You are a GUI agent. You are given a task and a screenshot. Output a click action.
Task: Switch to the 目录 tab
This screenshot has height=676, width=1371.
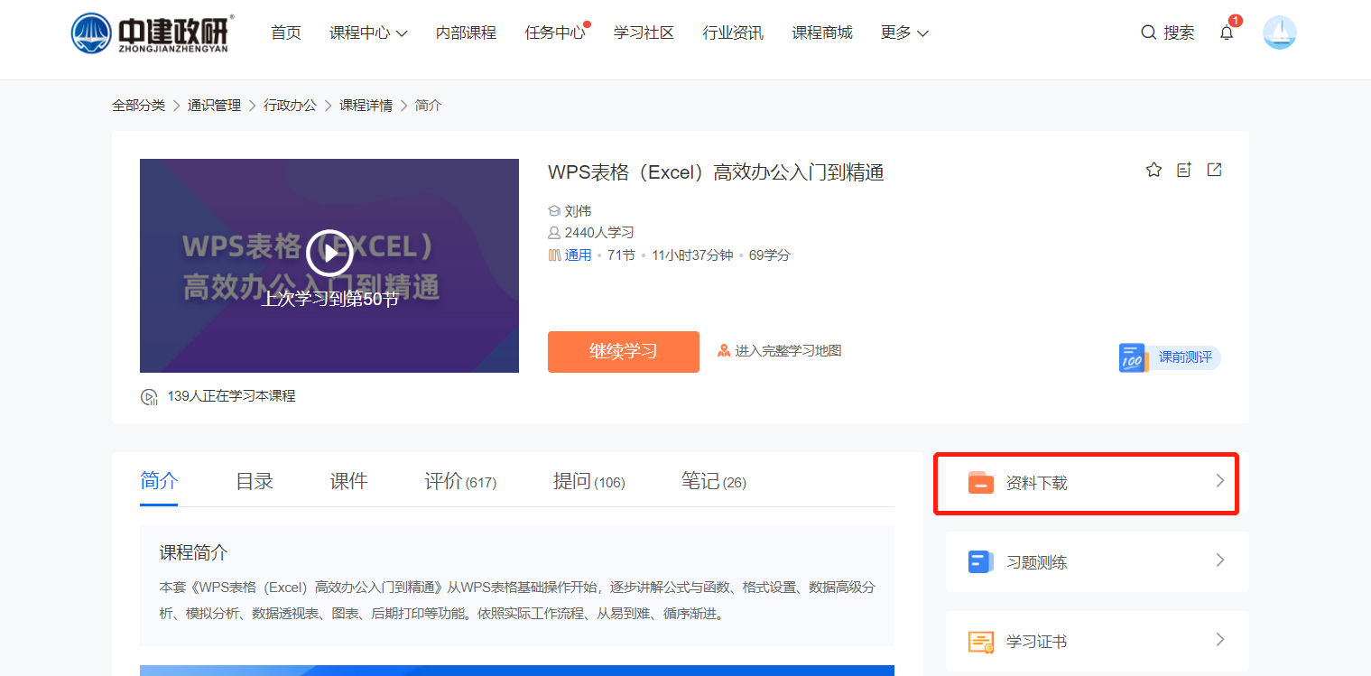pyautogui.click(x=255, y=481)
